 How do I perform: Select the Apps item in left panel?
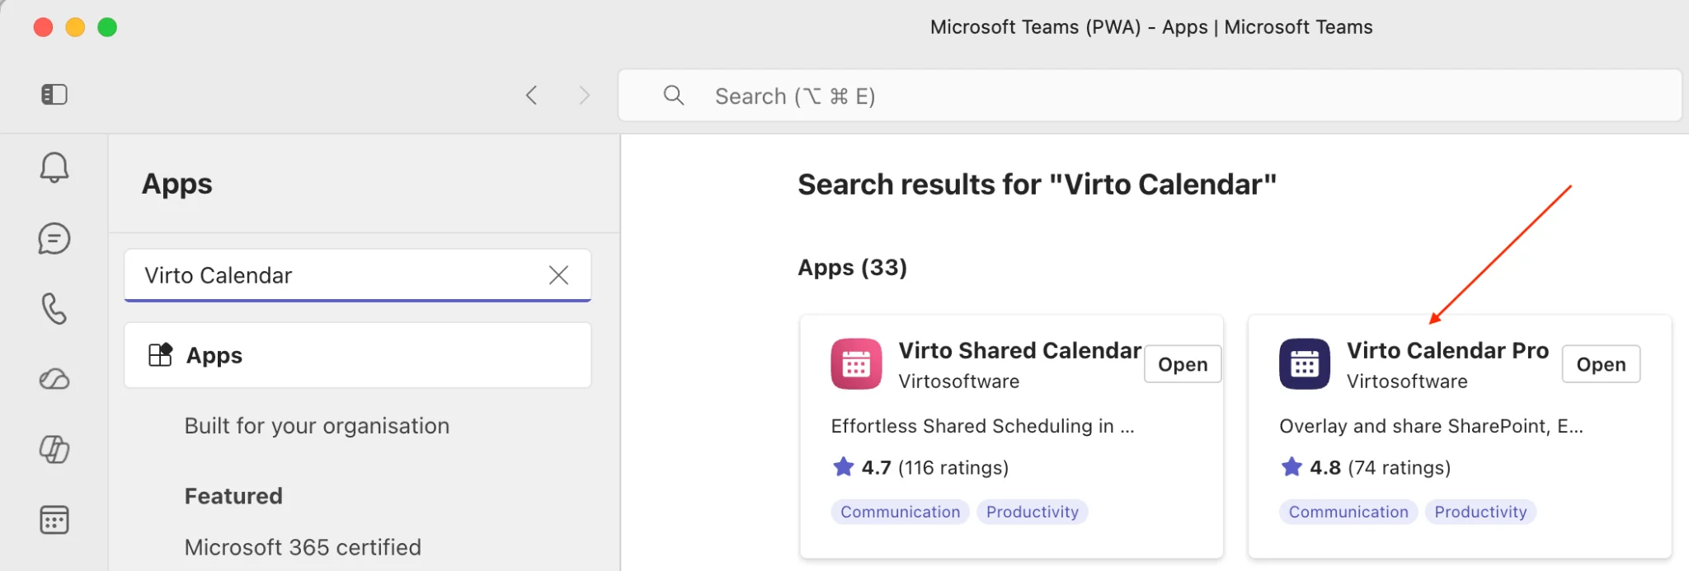(358, 355)
